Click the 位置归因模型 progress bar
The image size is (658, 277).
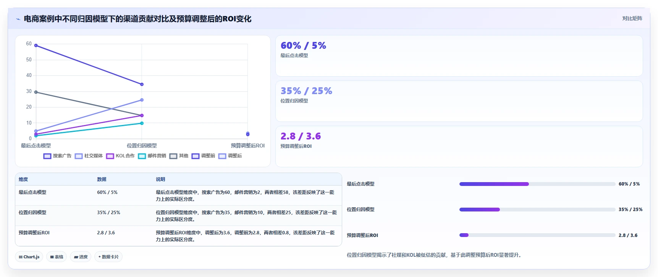537,210
